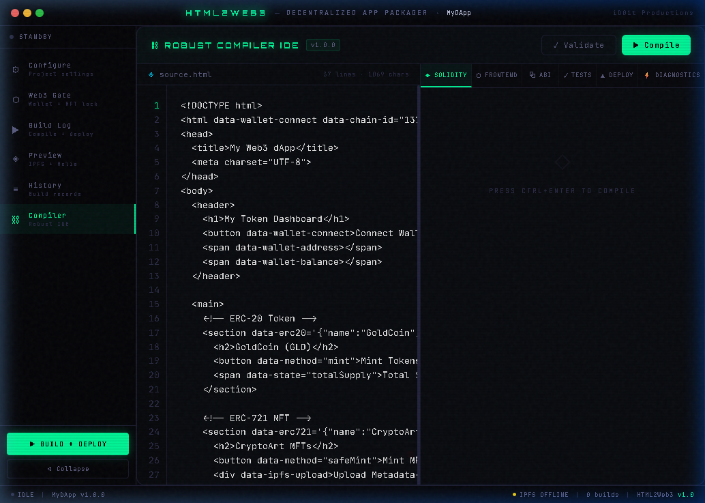Click the v1.0.0 version badge

coord(322,45)
